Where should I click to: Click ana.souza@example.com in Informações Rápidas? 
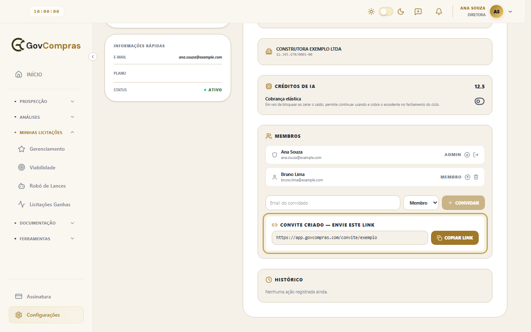(200, 57)
